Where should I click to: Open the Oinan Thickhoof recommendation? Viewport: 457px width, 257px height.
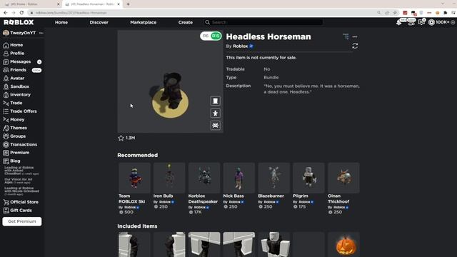tap(343, 188)
